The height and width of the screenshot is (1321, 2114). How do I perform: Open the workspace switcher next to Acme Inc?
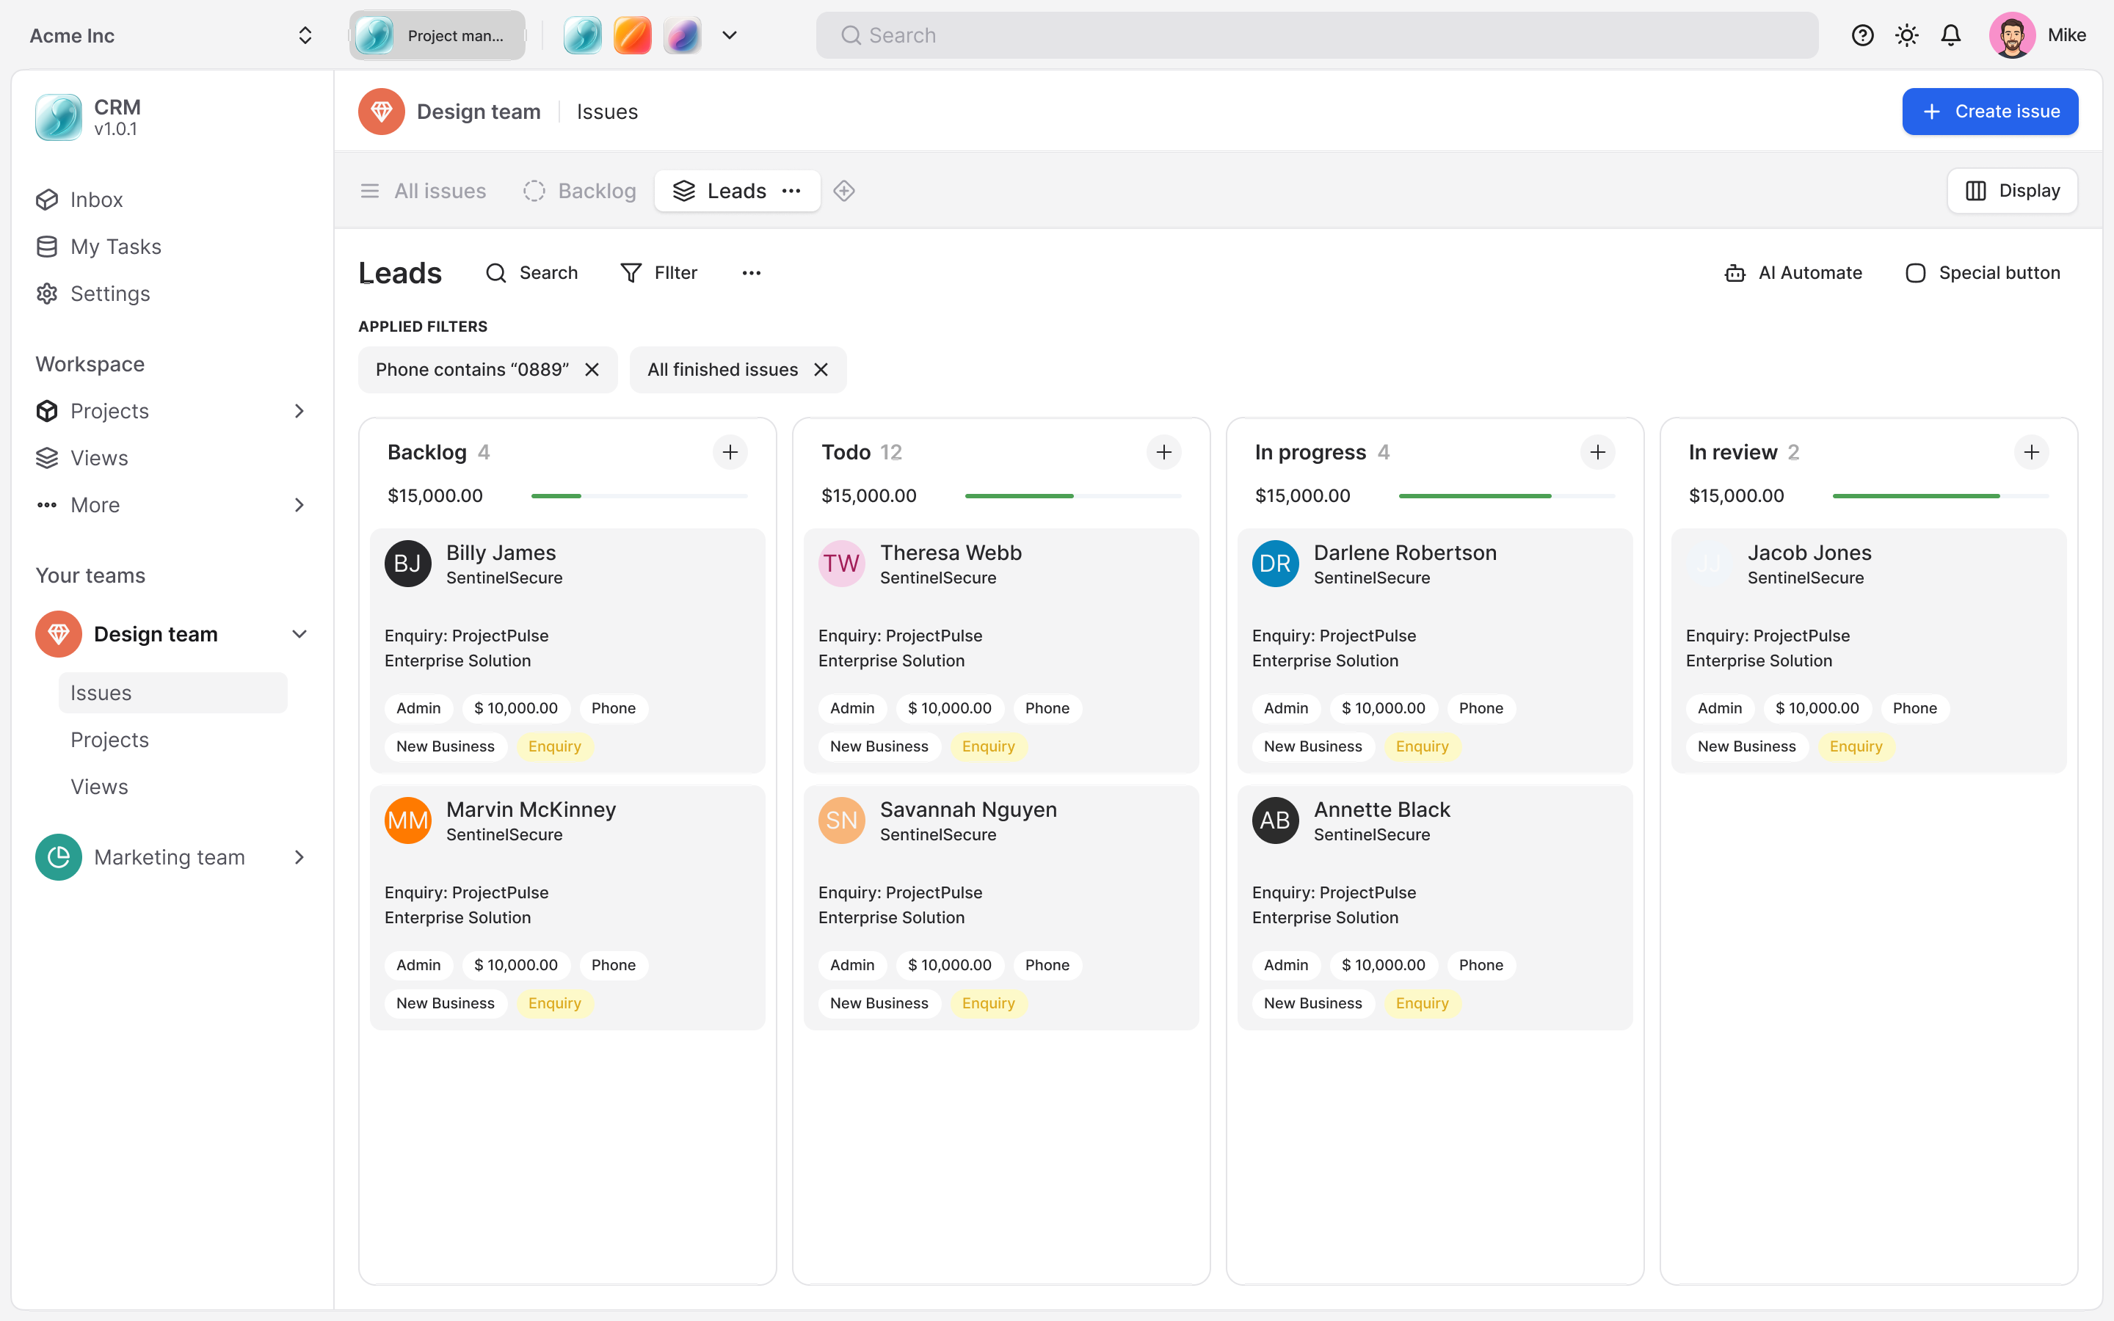click(305, 35)
